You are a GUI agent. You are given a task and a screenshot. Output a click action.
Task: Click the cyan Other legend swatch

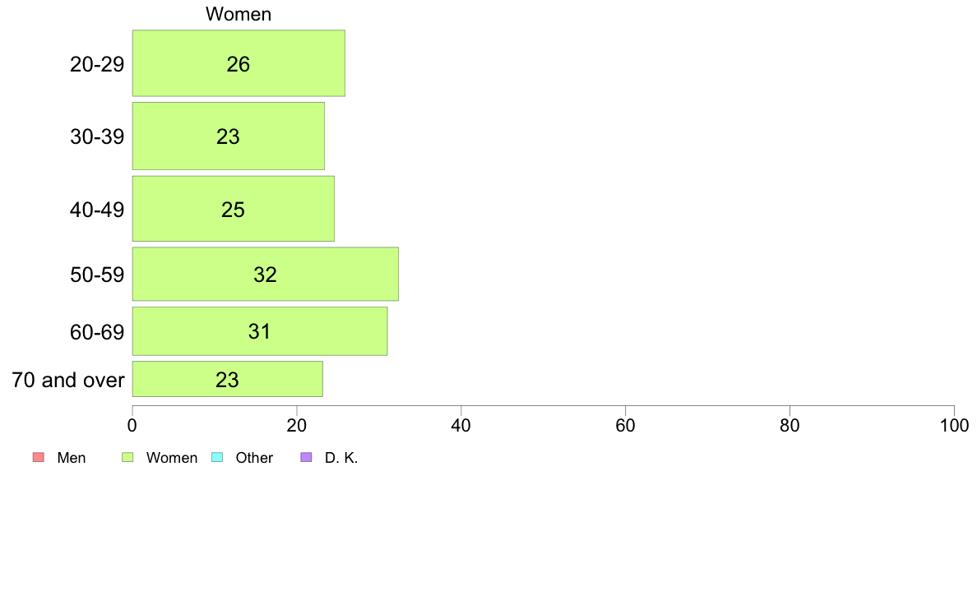point(217,457)
